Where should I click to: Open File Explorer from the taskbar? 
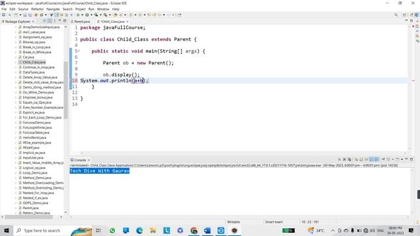coord(153,230)
